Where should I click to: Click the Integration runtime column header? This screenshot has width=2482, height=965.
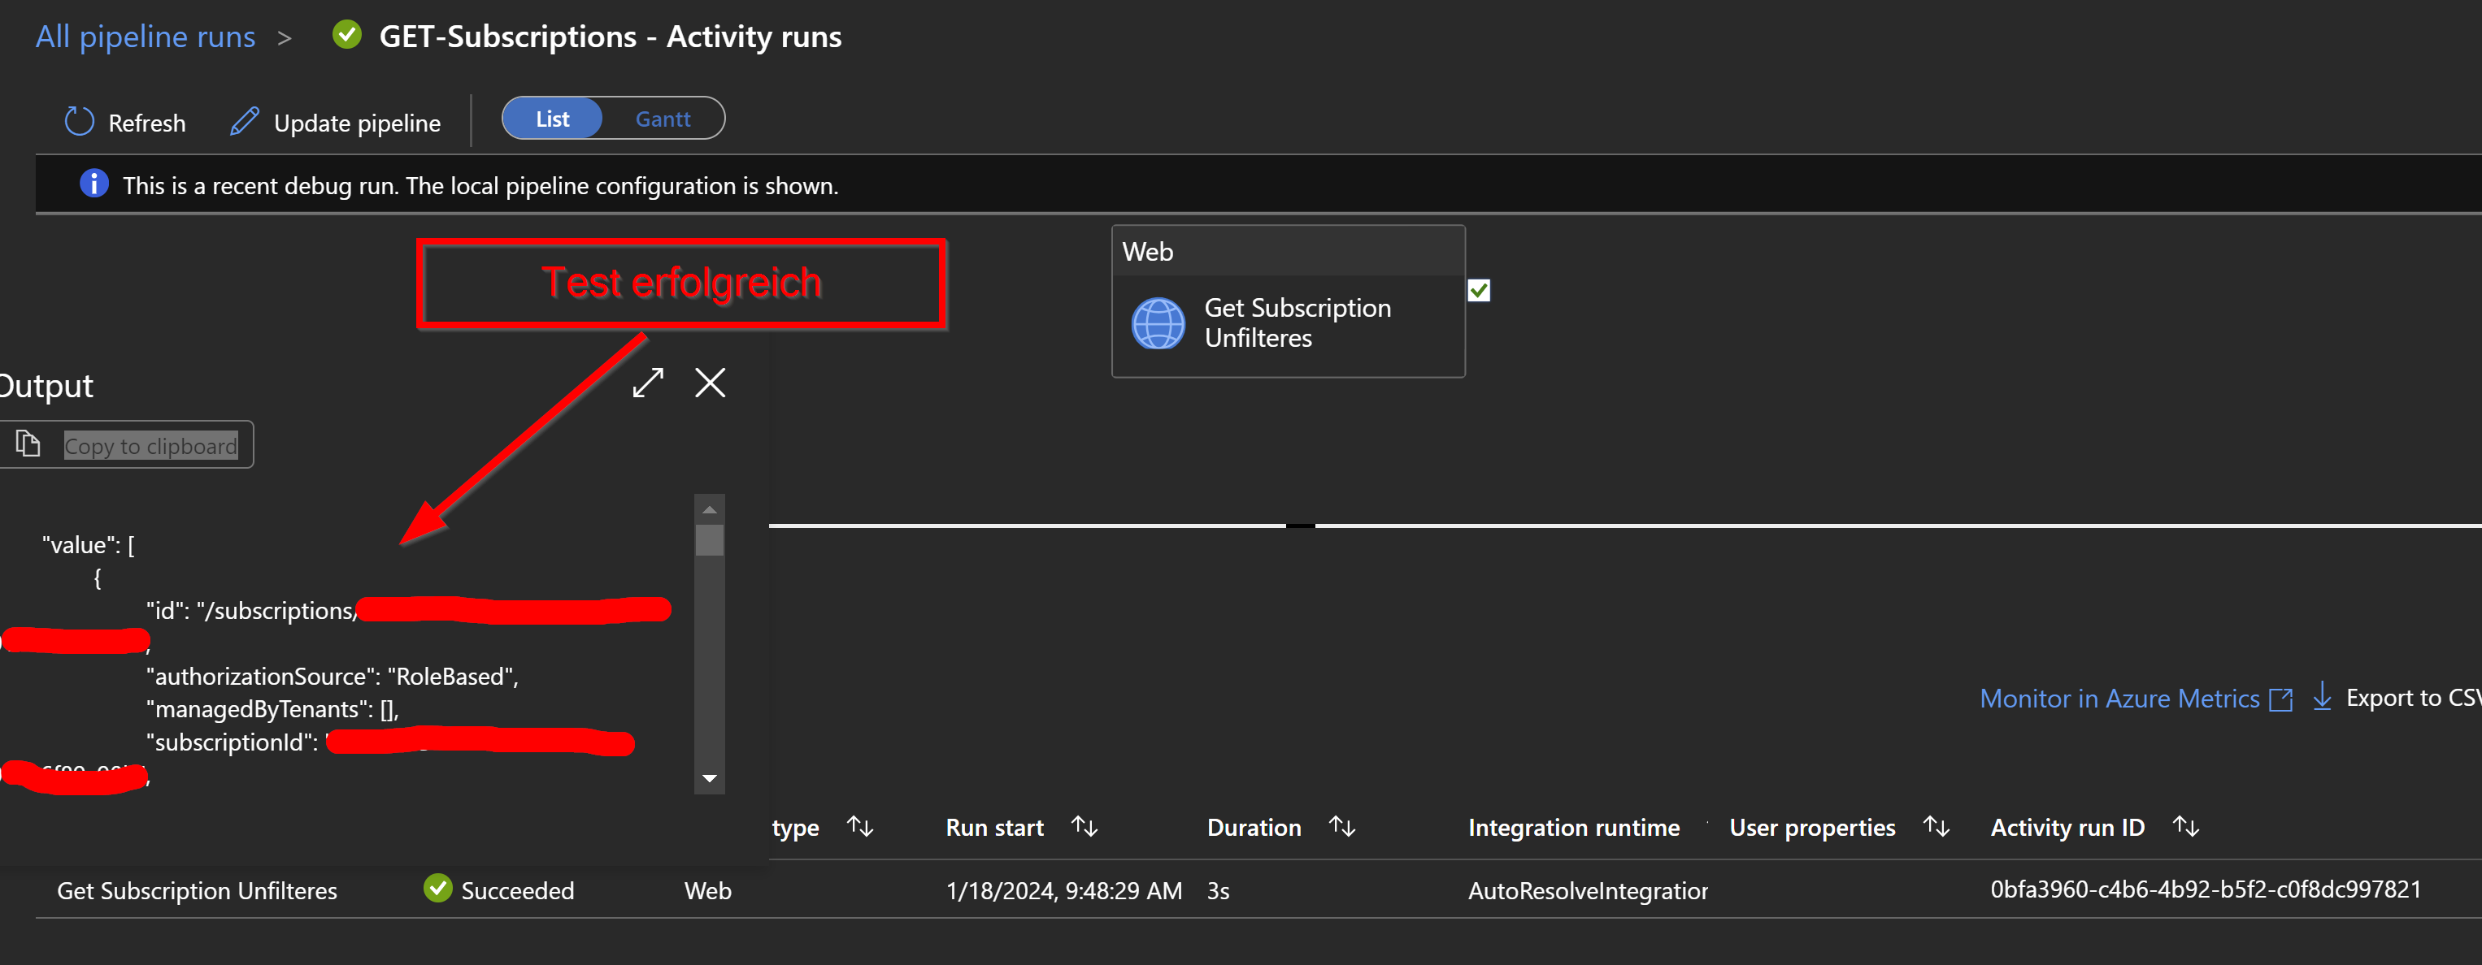click(x=1573, y=827)
